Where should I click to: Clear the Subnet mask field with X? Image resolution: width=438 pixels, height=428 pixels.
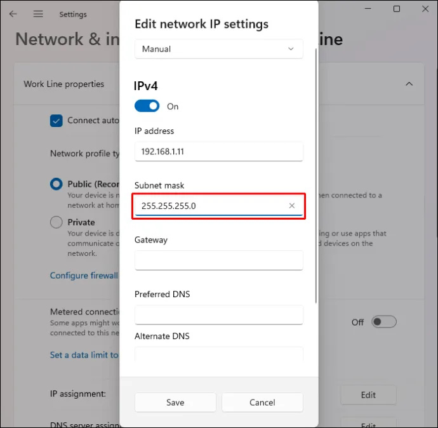(291, 206)
